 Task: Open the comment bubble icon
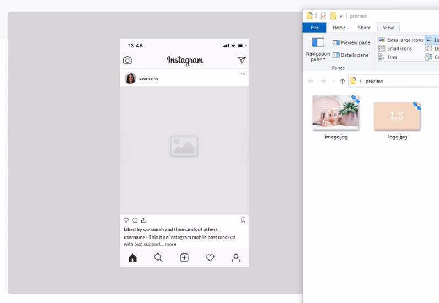[x=135, y=220]
